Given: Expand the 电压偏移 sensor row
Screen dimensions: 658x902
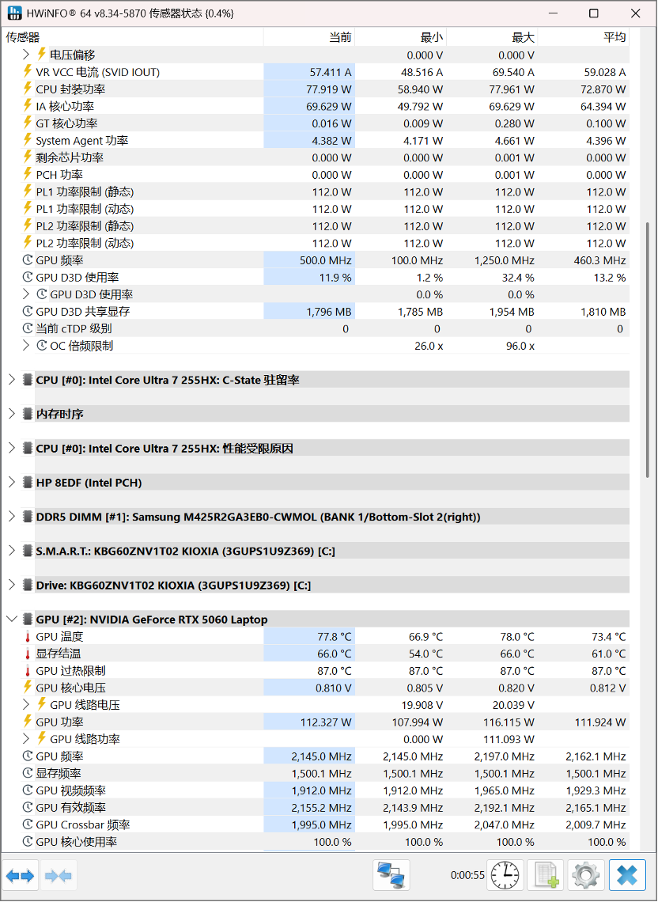Looking at the screenshot, I should 26,55.
